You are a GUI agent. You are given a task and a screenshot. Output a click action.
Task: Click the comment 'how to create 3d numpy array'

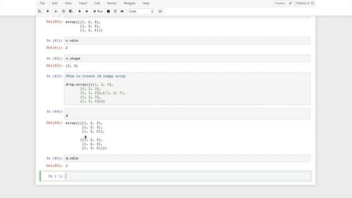point(96,76)
